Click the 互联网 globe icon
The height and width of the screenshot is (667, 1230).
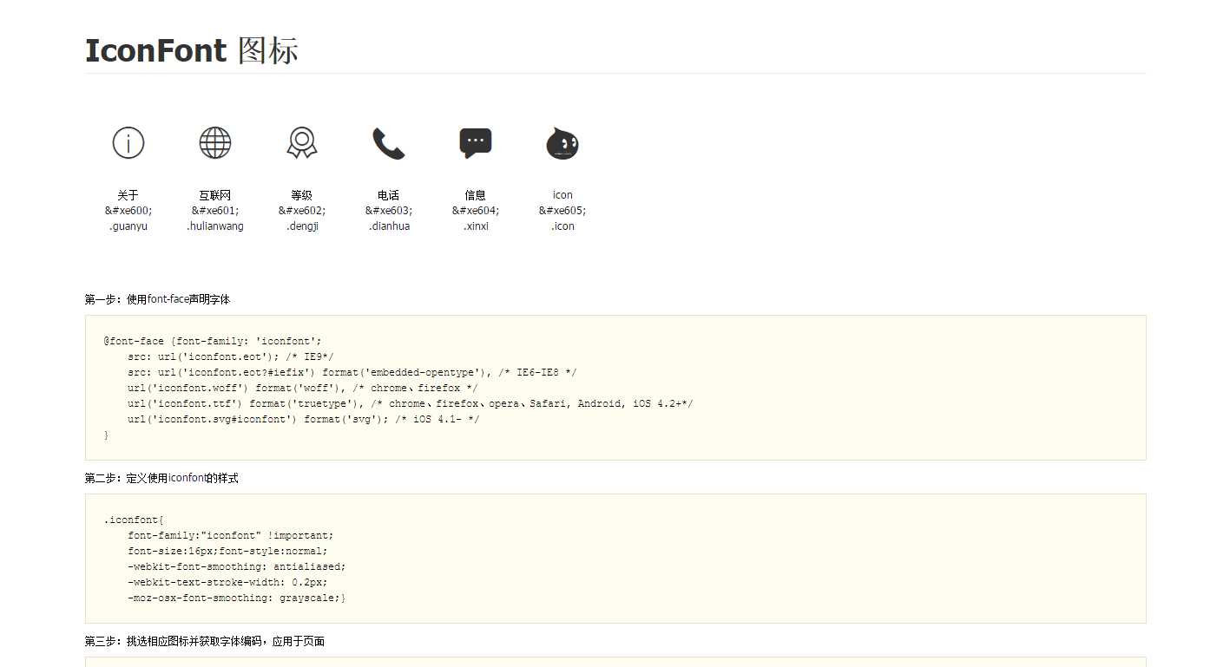coord(215,143)
